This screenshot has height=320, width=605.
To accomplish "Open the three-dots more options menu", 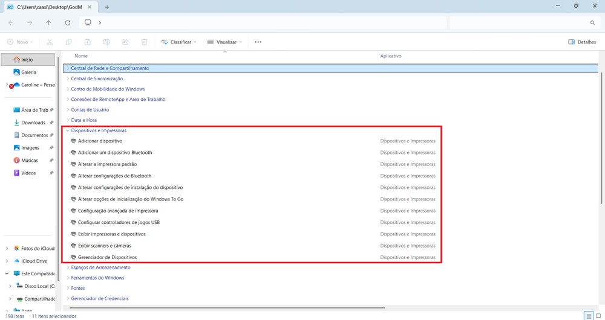I will 258,42.
